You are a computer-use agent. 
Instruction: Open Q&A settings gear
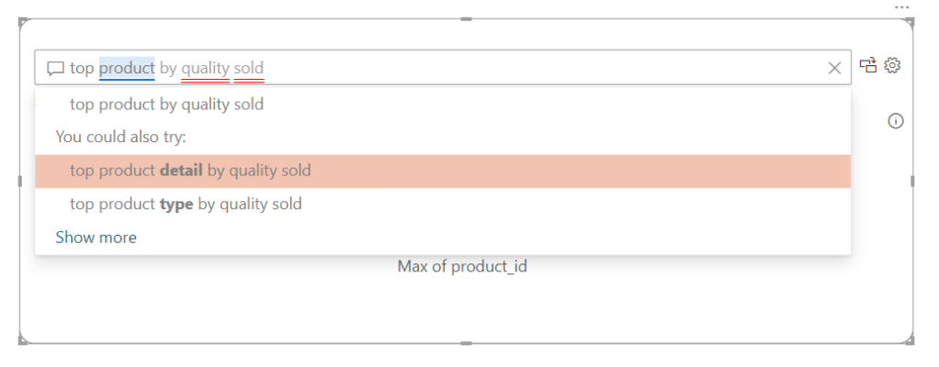click(893, 65)
